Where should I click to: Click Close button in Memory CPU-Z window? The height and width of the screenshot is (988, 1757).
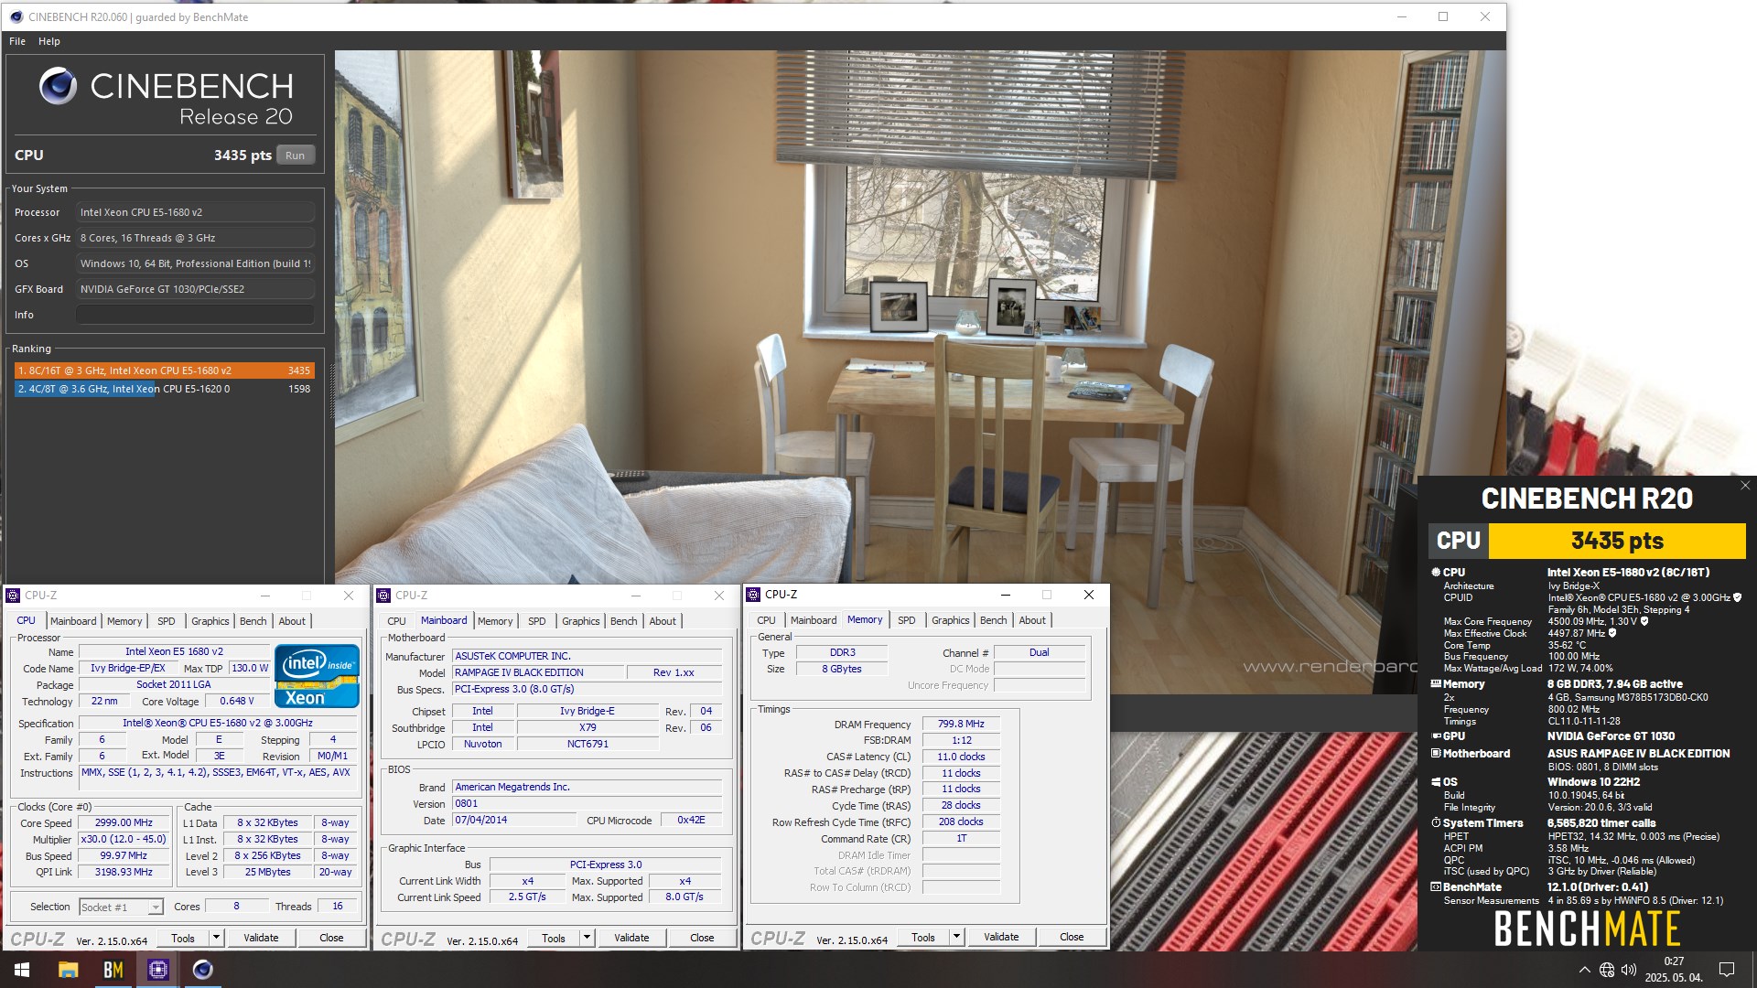click(1072, 937)
